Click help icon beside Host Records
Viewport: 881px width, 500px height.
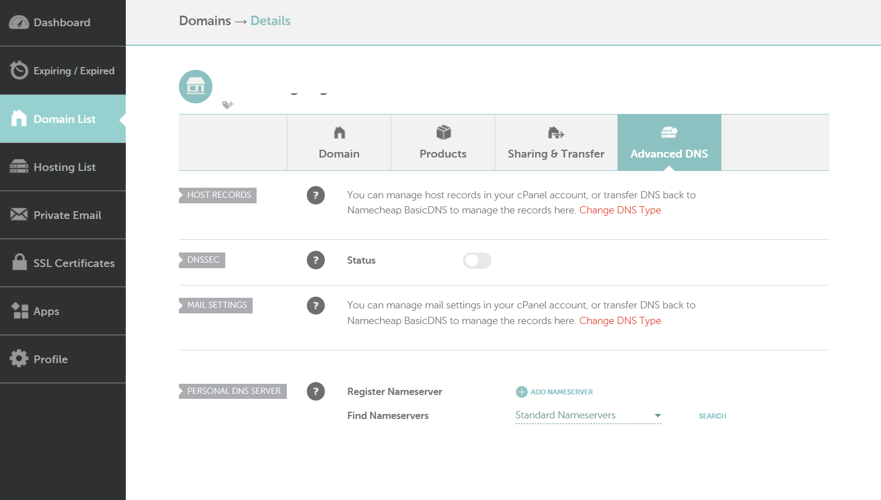click(316, 195)
